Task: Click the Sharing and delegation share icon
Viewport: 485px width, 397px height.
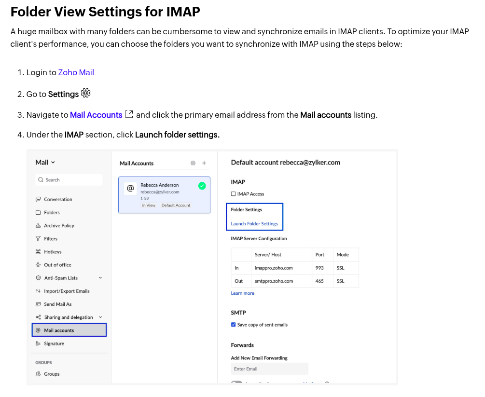Action: pyautogui.click(x=38, y=317)
